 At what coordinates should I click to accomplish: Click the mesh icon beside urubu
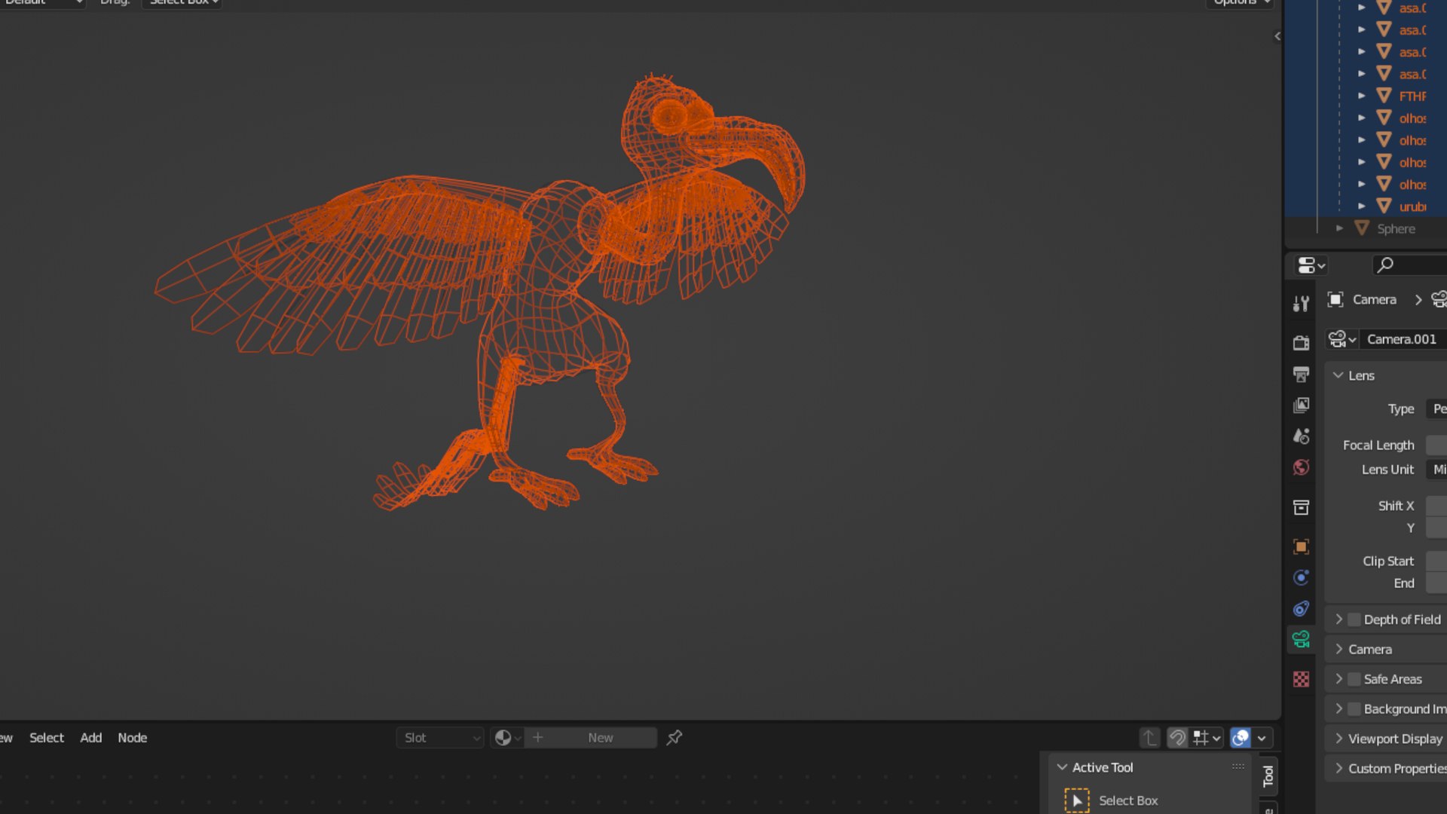(1384, 207)
